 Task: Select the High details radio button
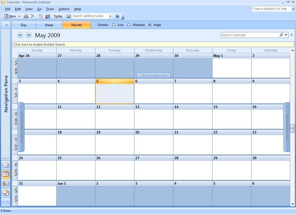pyautogui.click(x=150, y=25)
